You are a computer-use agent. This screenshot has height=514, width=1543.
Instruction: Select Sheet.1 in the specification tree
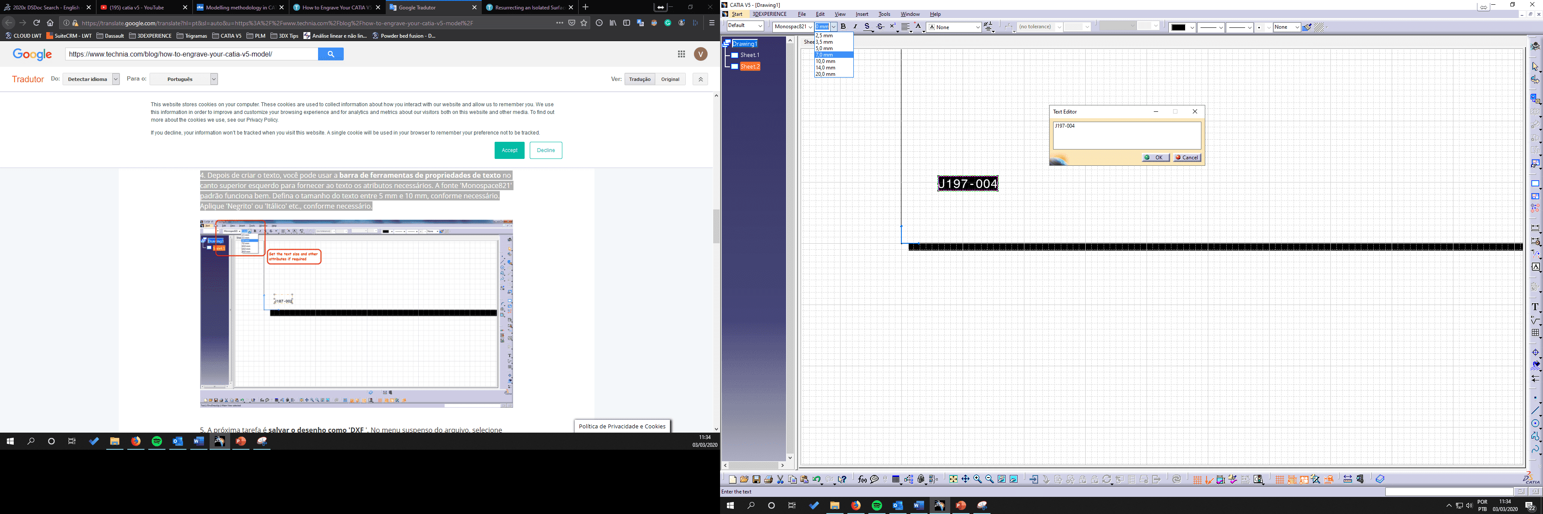point(749,55)
